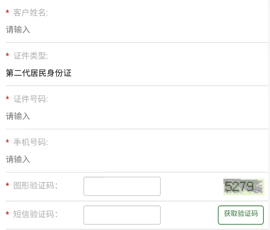Click the red asterisk beside 客户姓名
The height and width of the screenshot is (230, 270).
point(8,13)
